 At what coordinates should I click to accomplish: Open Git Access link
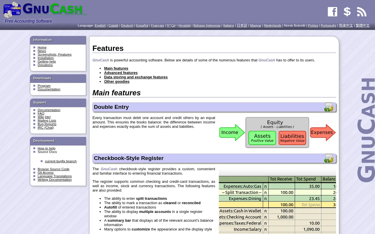[x=45, y=173]
